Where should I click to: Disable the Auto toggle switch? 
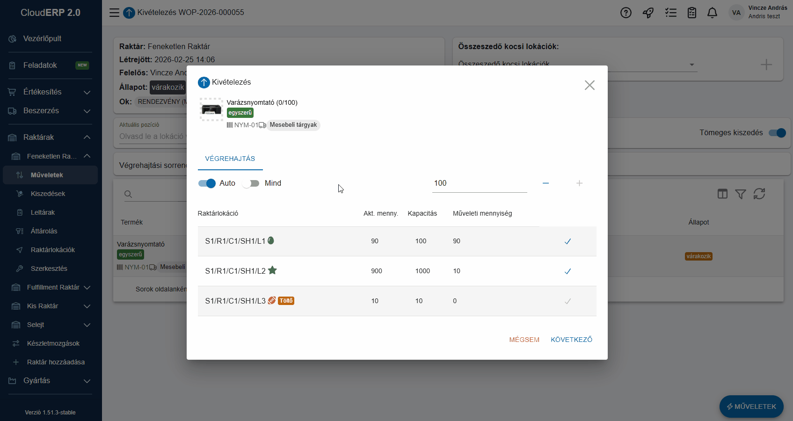click(207, 183)
